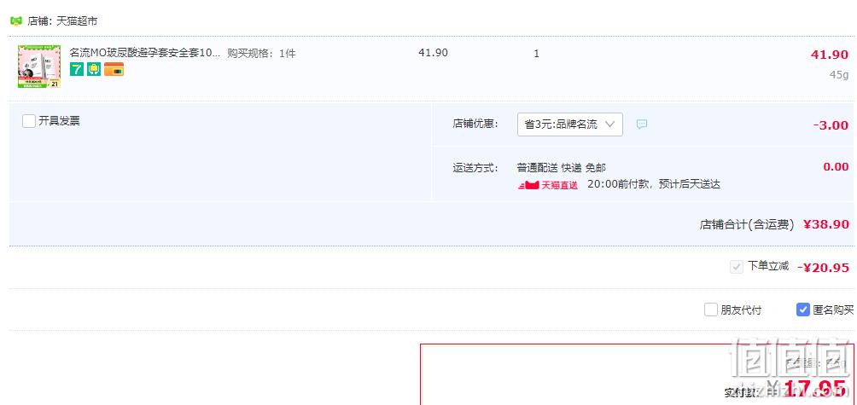Click the orange credit card badge icon
The image size is (857, 405).
(x=114, y=69)
